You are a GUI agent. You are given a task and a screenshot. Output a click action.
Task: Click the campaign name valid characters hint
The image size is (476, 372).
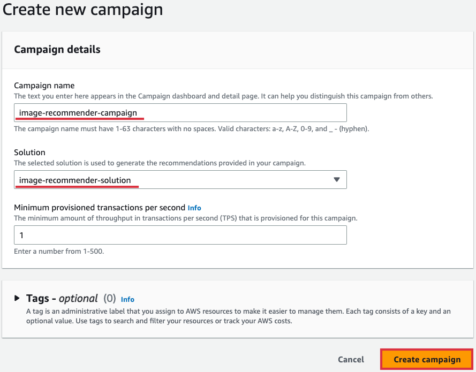(191, 129)
